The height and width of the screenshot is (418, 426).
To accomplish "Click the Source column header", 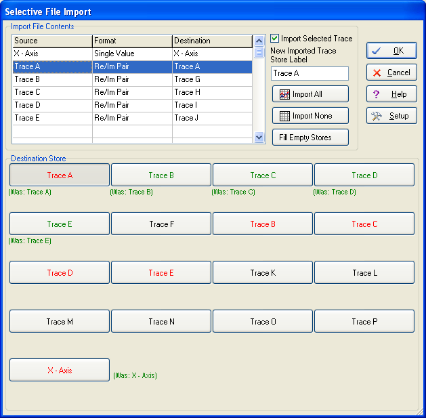I will tap(51, 41).
